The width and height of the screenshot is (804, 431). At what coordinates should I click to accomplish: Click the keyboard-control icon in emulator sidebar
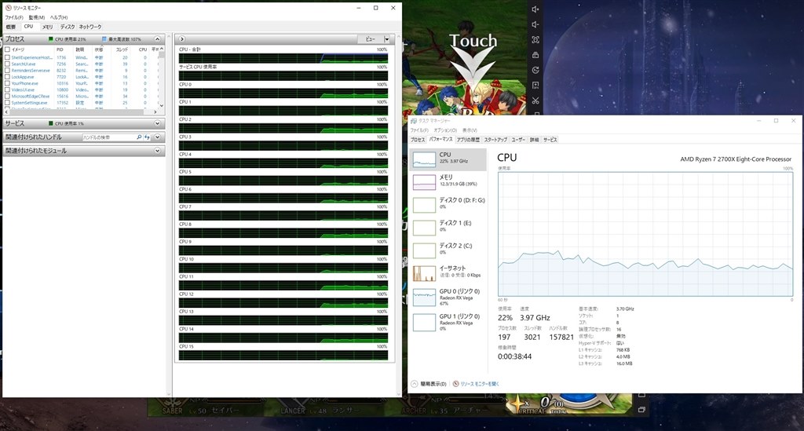535,55
